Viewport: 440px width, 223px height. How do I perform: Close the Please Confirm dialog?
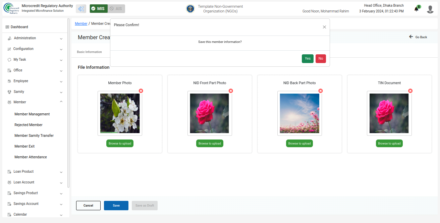click(324, 27)
